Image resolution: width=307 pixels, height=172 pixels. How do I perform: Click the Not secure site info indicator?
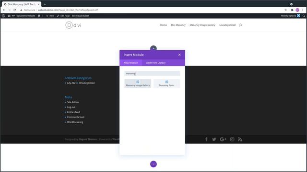pos(28,10)
